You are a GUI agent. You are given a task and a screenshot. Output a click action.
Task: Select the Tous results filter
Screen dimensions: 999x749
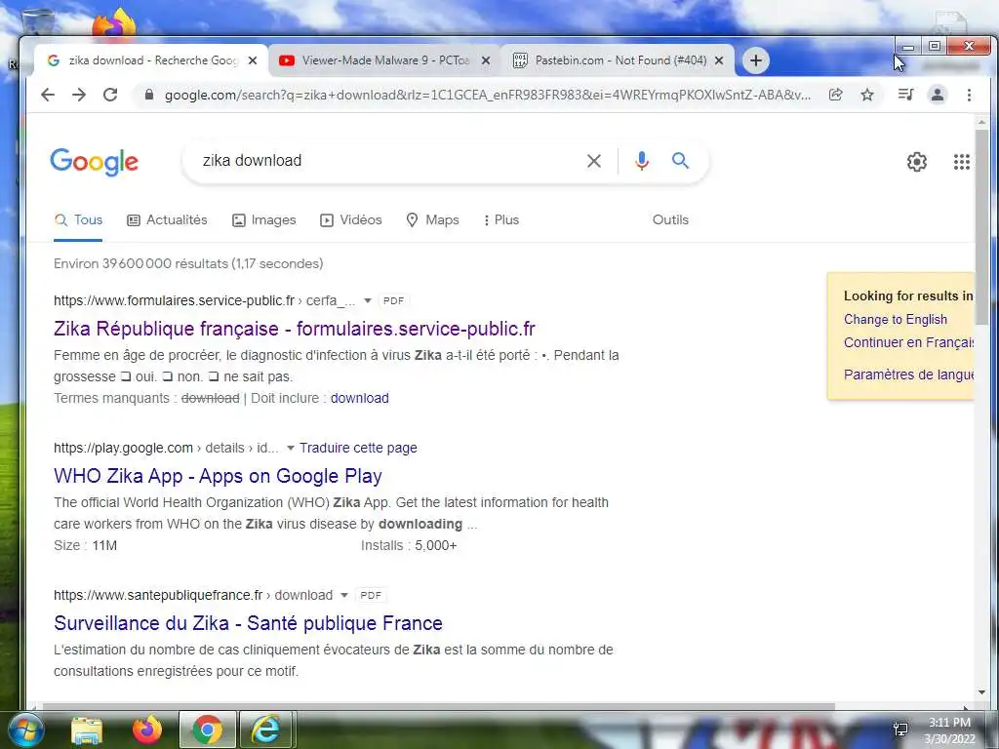click(x=78, y=220)
